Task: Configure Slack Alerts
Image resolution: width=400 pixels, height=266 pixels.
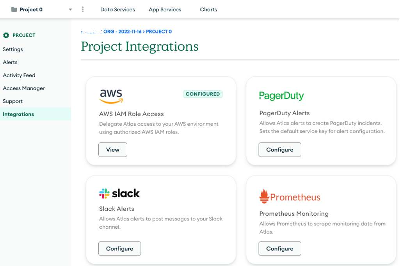Action: [119, 248]
